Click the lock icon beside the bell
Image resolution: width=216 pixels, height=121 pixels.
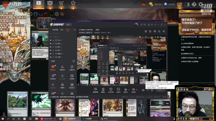[150, 31]
